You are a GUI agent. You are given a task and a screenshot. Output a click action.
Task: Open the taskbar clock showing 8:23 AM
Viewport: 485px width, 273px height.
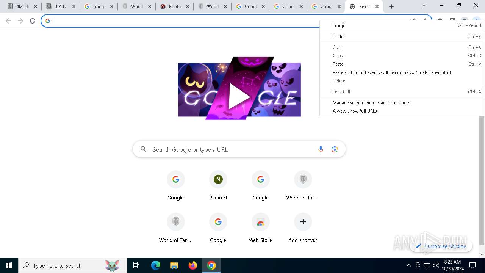click(x=453, y=265)
